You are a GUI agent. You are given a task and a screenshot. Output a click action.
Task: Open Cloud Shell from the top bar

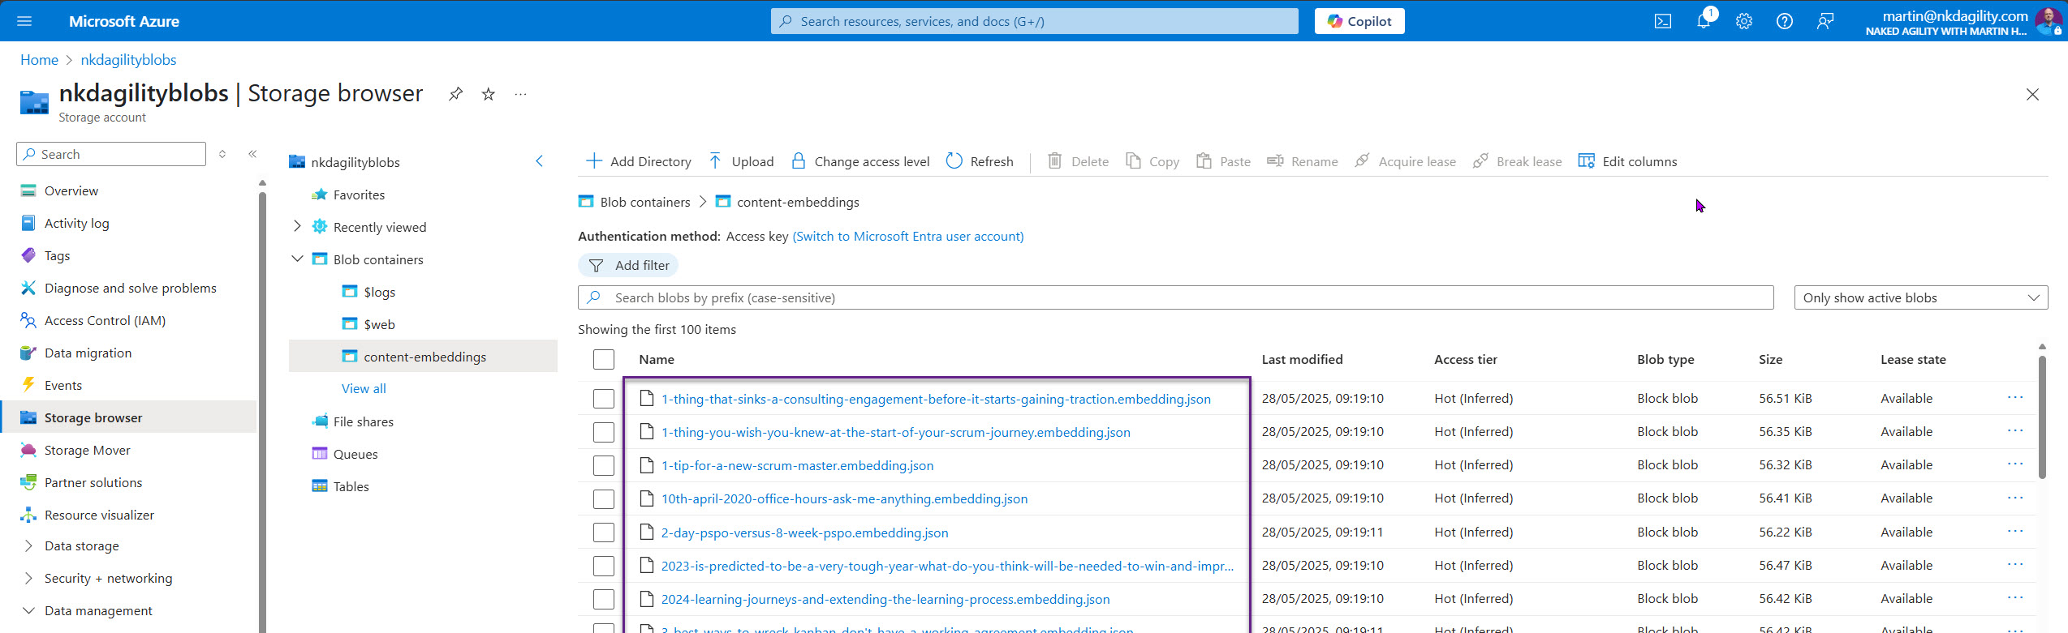(1663, 21)
